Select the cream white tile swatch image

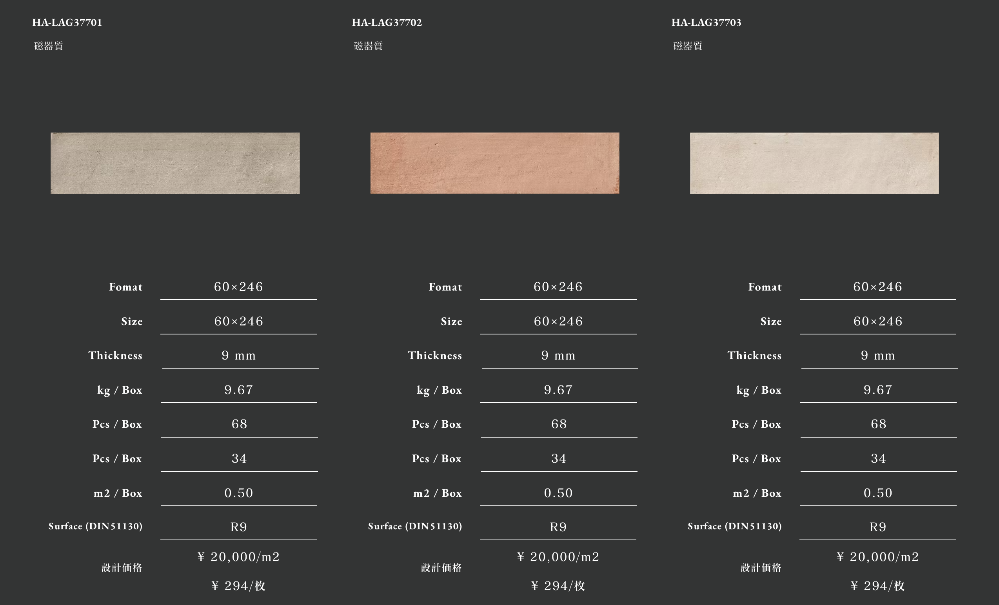tap(814, 163)
